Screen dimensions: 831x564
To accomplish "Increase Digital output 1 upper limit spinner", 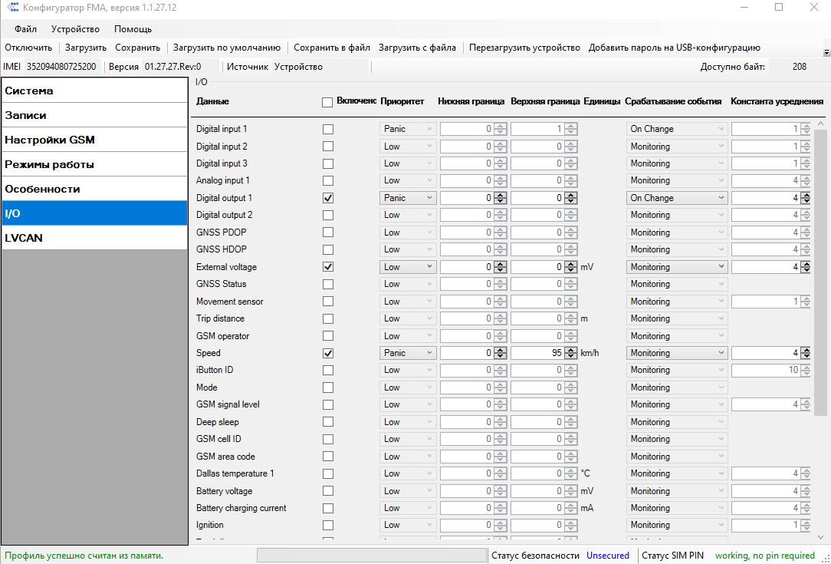I will click(570, 195).
